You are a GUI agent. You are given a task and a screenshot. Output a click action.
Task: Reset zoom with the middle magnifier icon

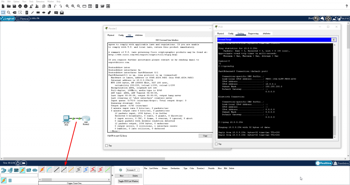tap(73, 6)
